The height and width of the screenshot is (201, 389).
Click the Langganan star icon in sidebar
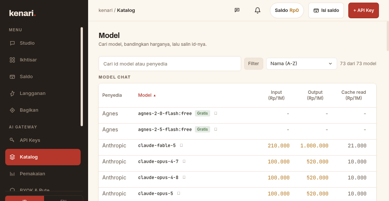[12, 93]
